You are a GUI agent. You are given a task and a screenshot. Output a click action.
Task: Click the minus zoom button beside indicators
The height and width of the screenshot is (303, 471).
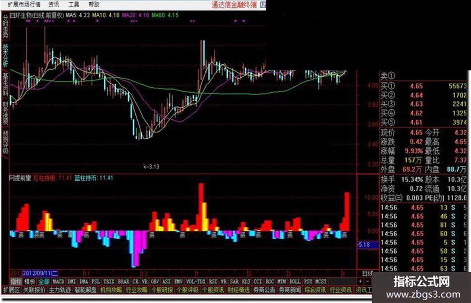tap(368, 282)
